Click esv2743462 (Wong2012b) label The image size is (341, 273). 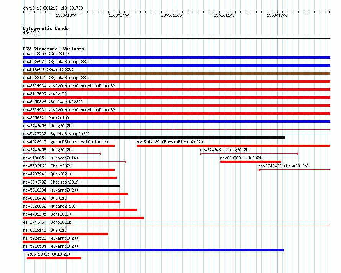point(284,166)
